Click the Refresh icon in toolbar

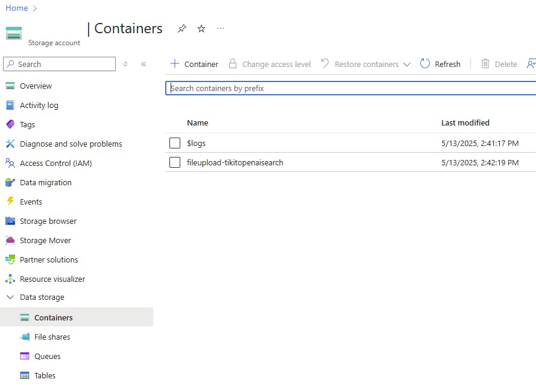pyautogui.click(x=425, y=64)
